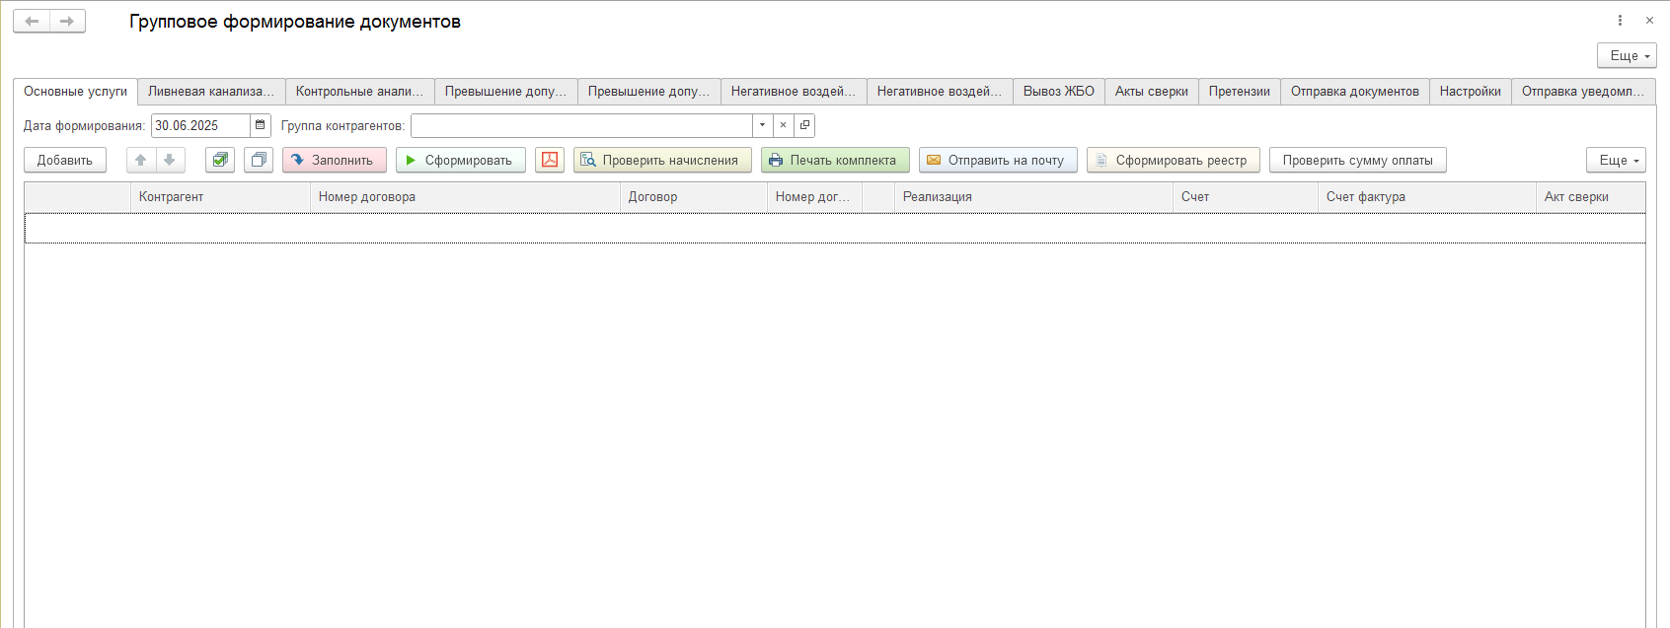Screen dimensions: 1670x628
Task: Open the toolbar Еще dropdown menu
Action: pos(1616,160)
